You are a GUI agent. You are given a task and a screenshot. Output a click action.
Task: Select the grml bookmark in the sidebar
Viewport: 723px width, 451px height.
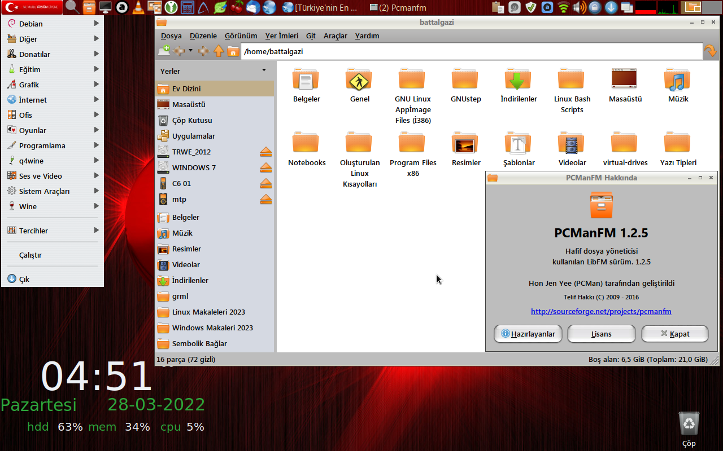click(x=215, y=296)
